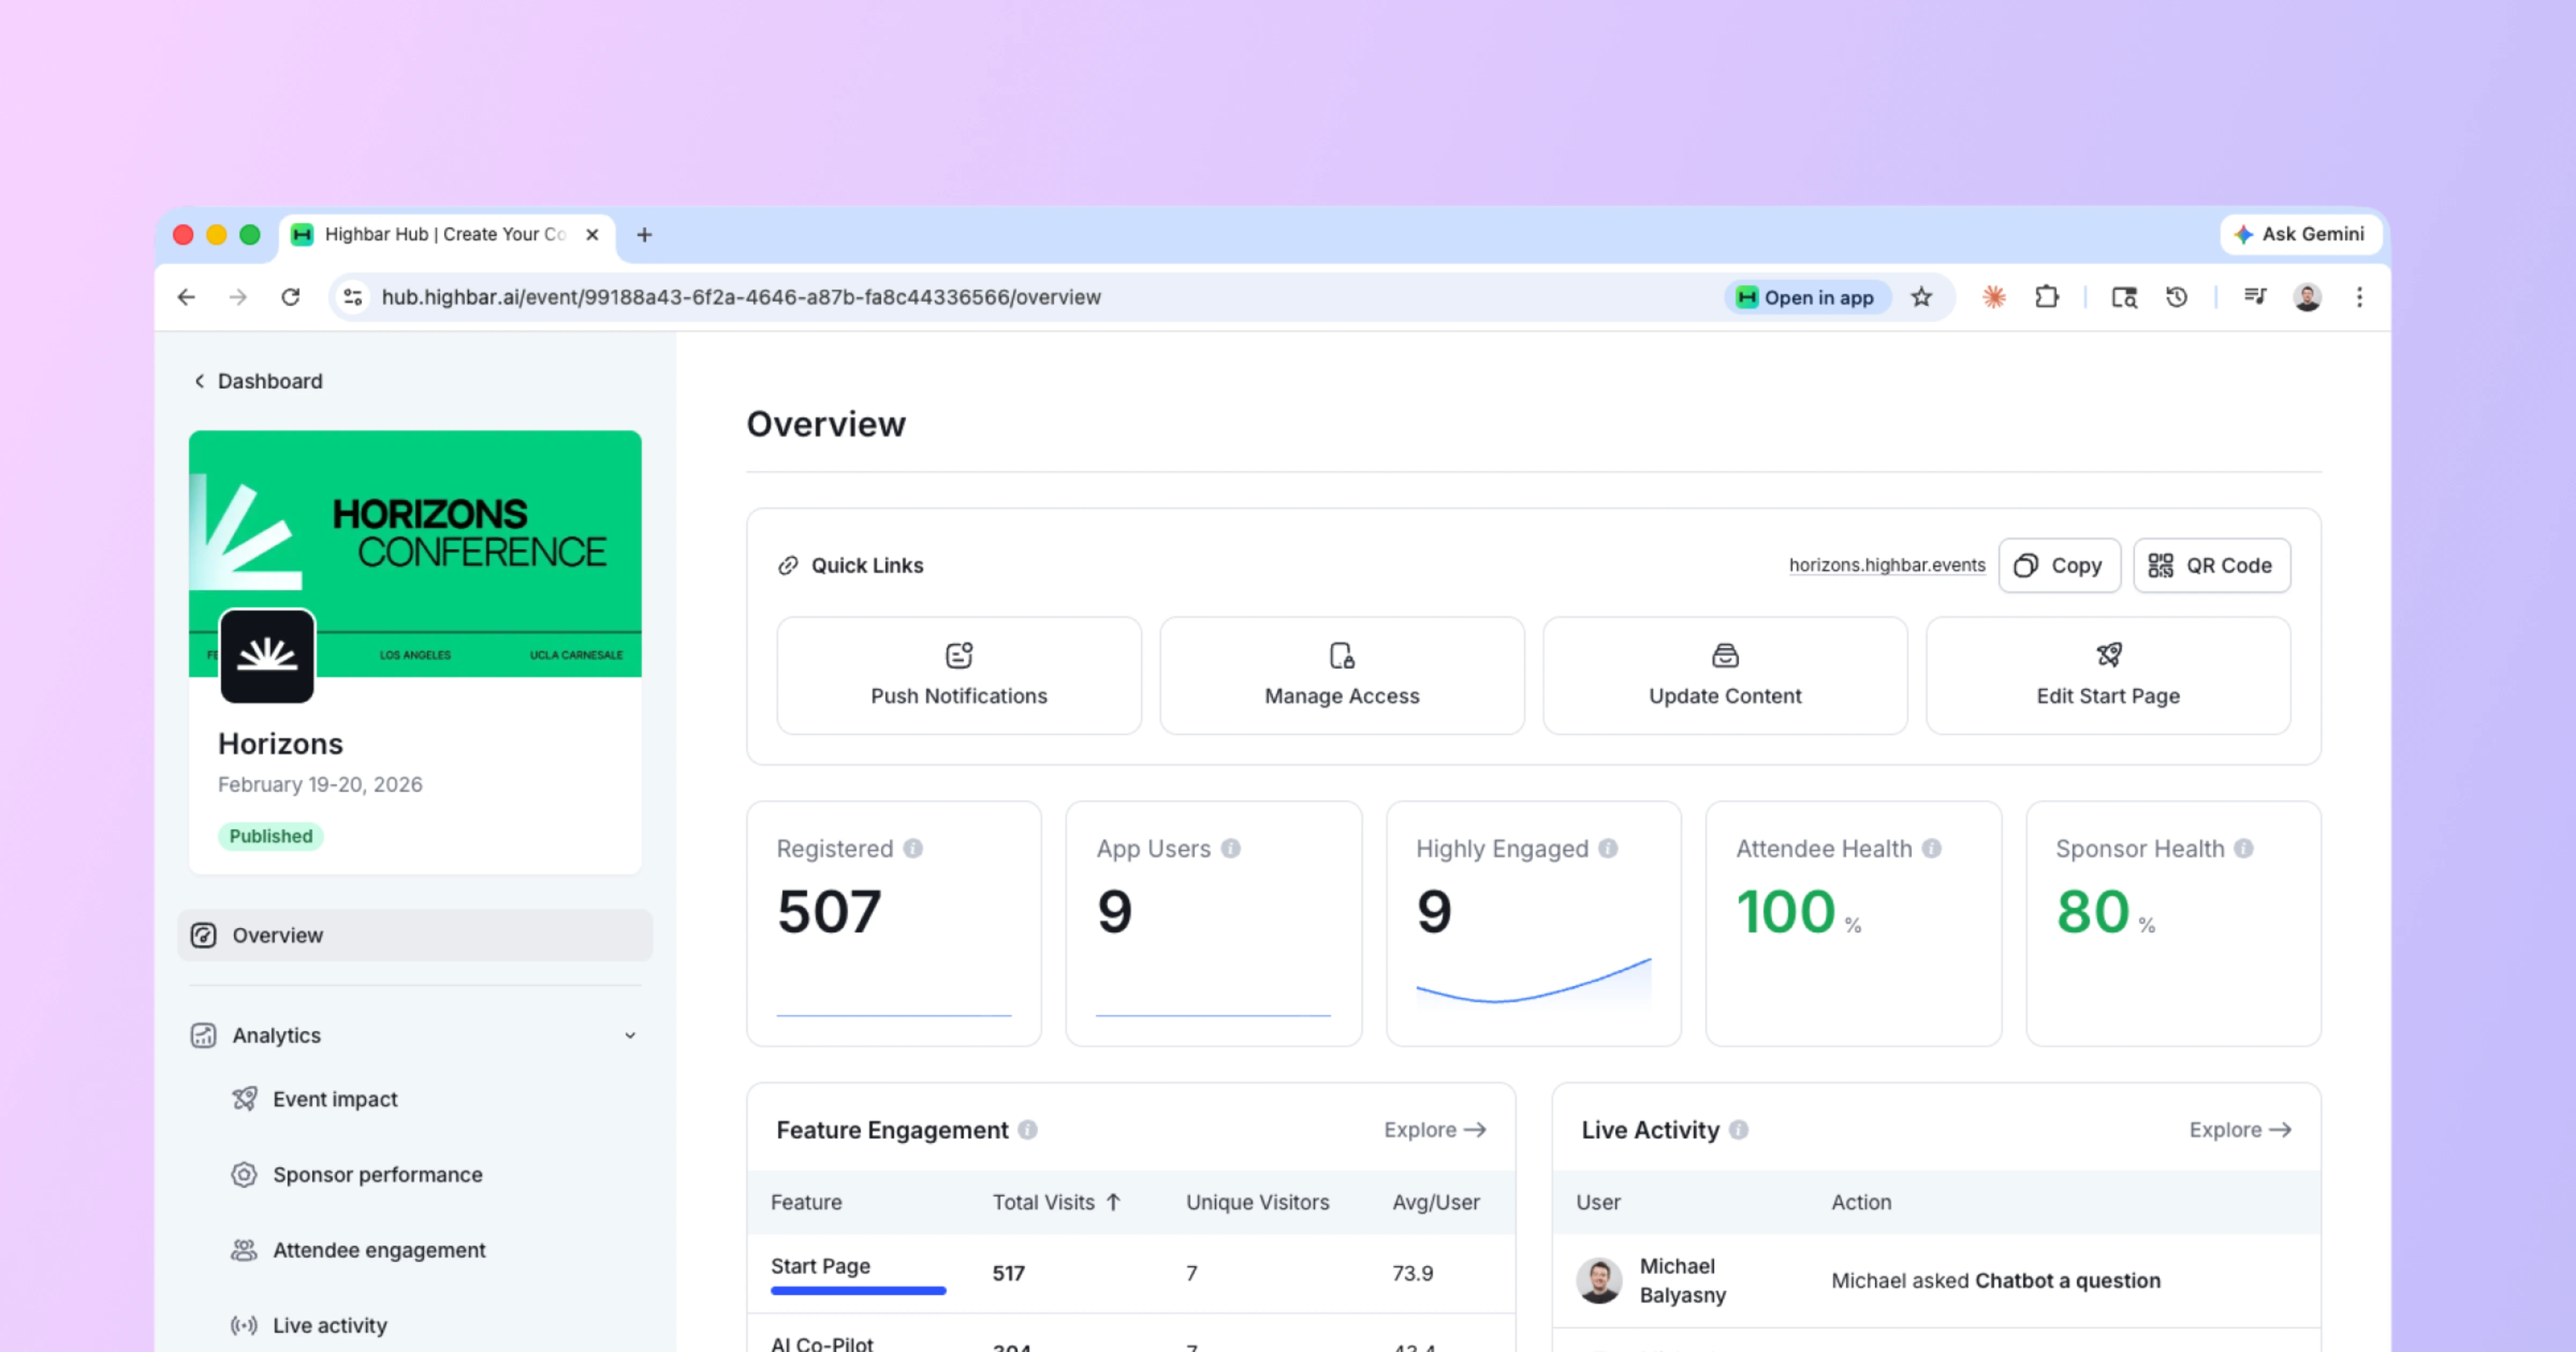Open the browser extensions puzzle icon
The image size is (2576, 1352).
coord(2046,297)
